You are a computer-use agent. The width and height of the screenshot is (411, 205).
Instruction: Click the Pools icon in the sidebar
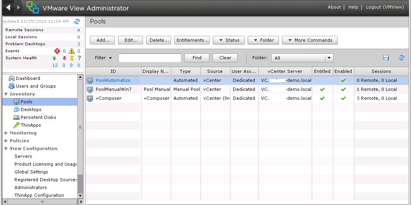coord(16,102)
